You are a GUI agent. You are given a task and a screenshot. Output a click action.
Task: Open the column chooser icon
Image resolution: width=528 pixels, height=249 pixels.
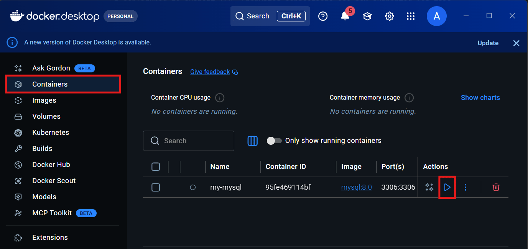pos(252,141)
